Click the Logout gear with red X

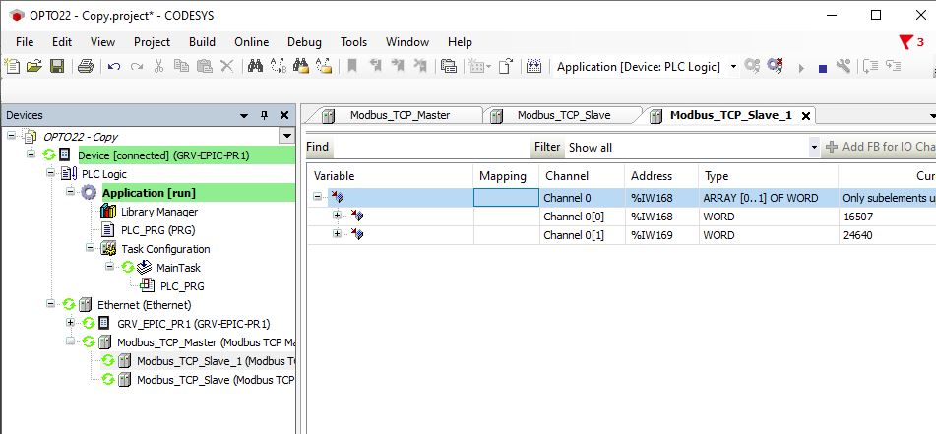(775, 66)
